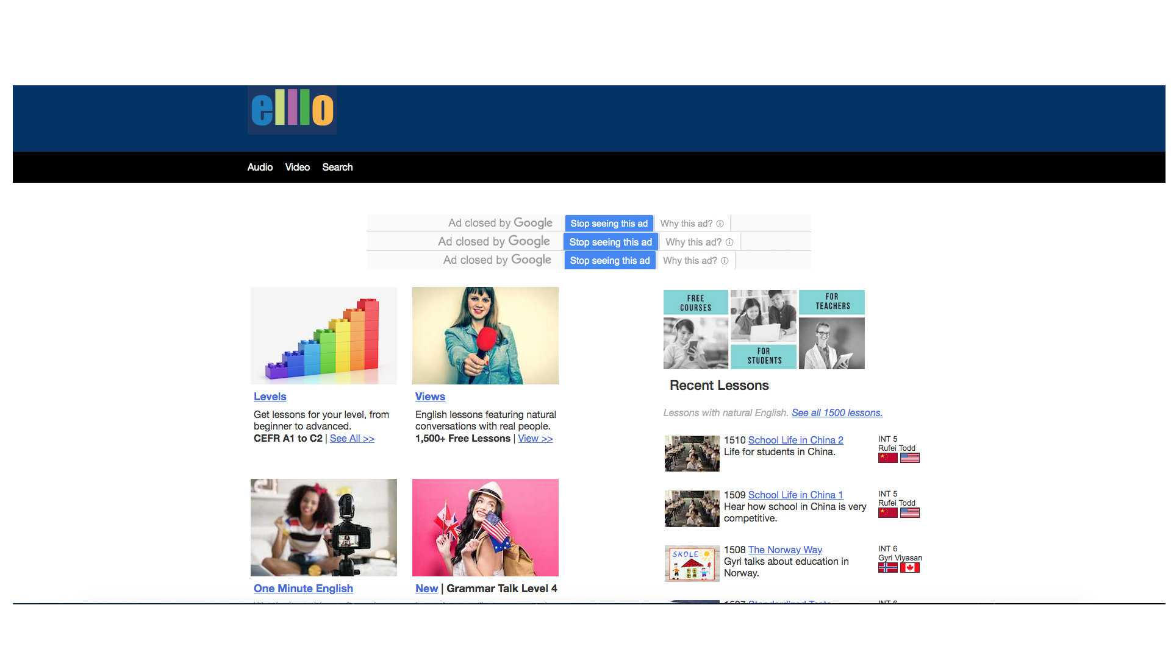Image resolution: width=1171 pixels, height=658 pixels.
Task: Click the info icon beside third 'Why this ad?'
Action: (x=725, y=261)
